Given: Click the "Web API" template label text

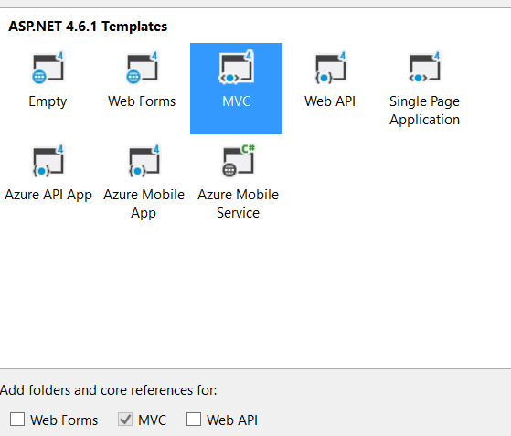Looking at the screenshot, I should point(330,101).
